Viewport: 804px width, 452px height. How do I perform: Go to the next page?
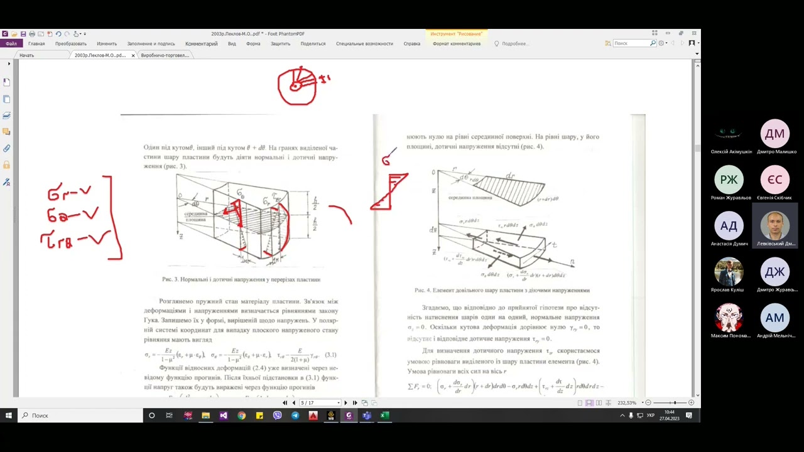[345, 402]
